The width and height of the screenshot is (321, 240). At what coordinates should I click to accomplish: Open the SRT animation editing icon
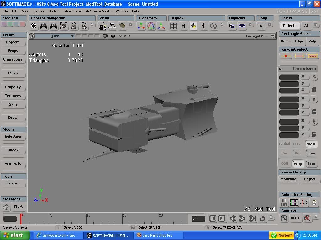(284, 202)
